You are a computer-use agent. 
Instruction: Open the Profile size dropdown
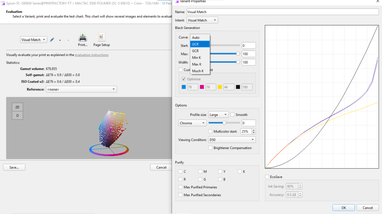coord(218,114)
